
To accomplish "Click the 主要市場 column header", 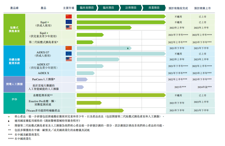I will [x=68, y=8].
